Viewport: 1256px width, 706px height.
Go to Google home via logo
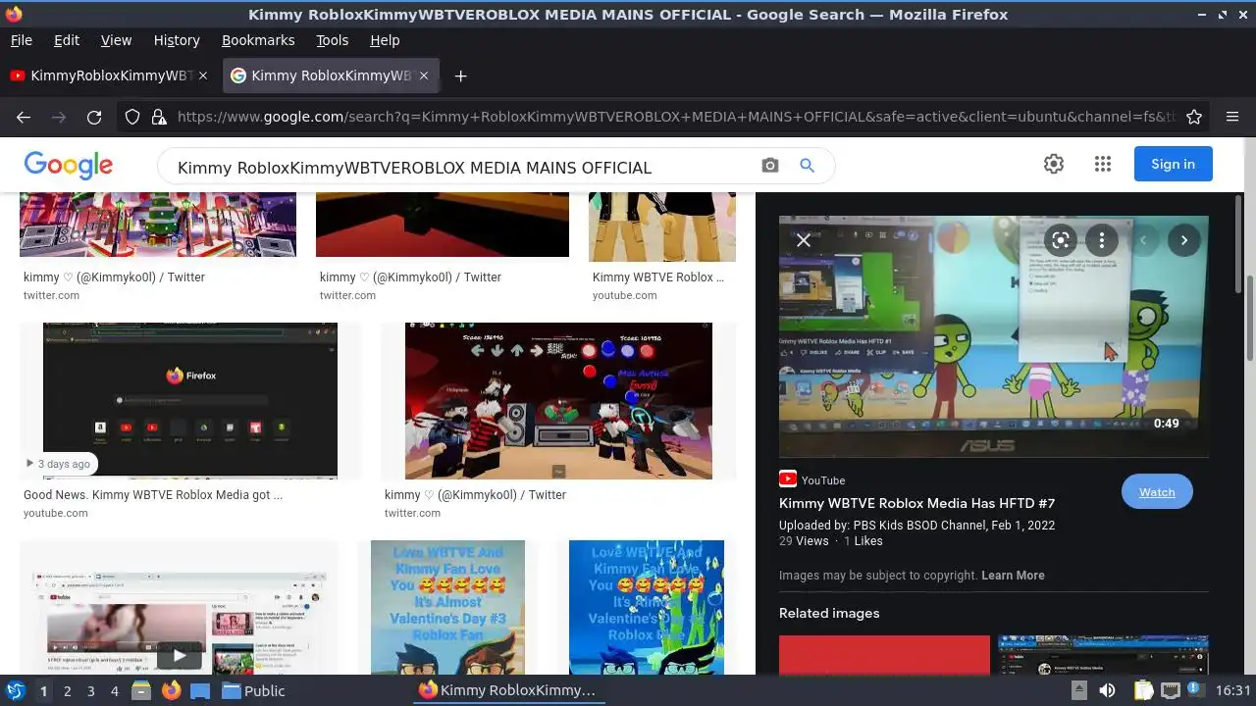pyautogui.click(x=69, y=165)
